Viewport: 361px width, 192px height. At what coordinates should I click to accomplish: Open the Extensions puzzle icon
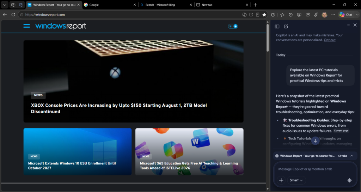click(273, 14)
